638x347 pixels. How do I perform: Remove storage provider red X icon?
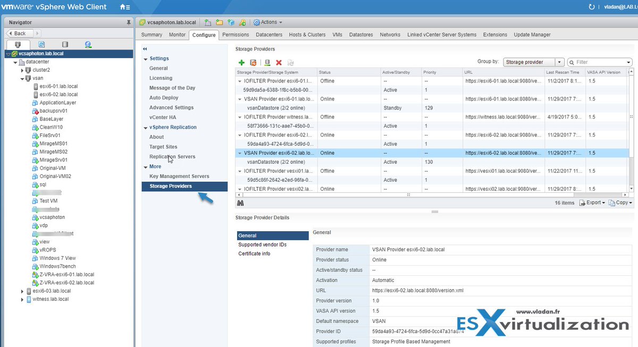point(279,62)
